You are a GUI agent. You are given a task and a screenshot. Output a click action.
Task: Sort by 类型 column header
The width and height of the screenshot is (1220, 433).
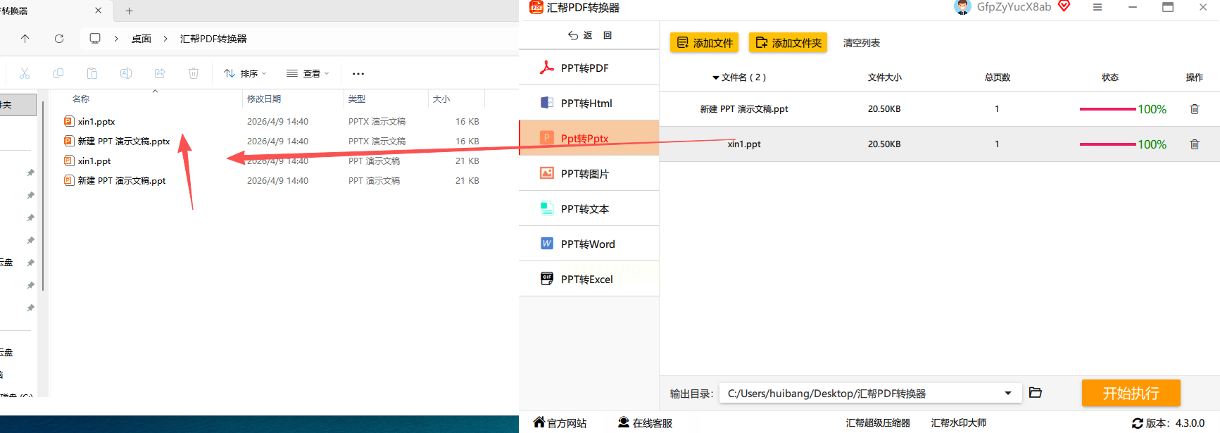click(x=357, y=99)
